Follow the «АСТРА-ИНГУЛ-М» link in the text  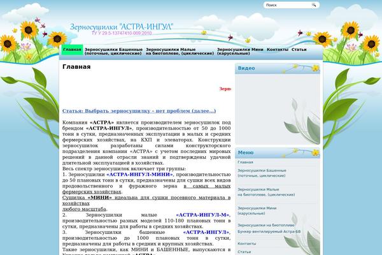tap(202, 215)
